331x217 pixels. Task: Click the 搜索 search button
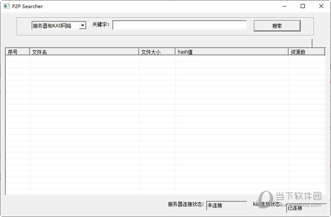click(x=277, y=26)
